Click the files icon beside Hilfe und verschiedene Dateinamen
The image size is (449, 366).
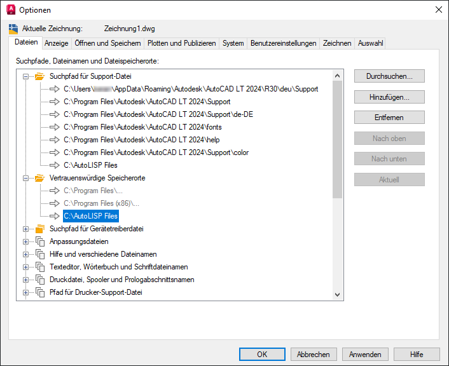click(x=40, y=254)
